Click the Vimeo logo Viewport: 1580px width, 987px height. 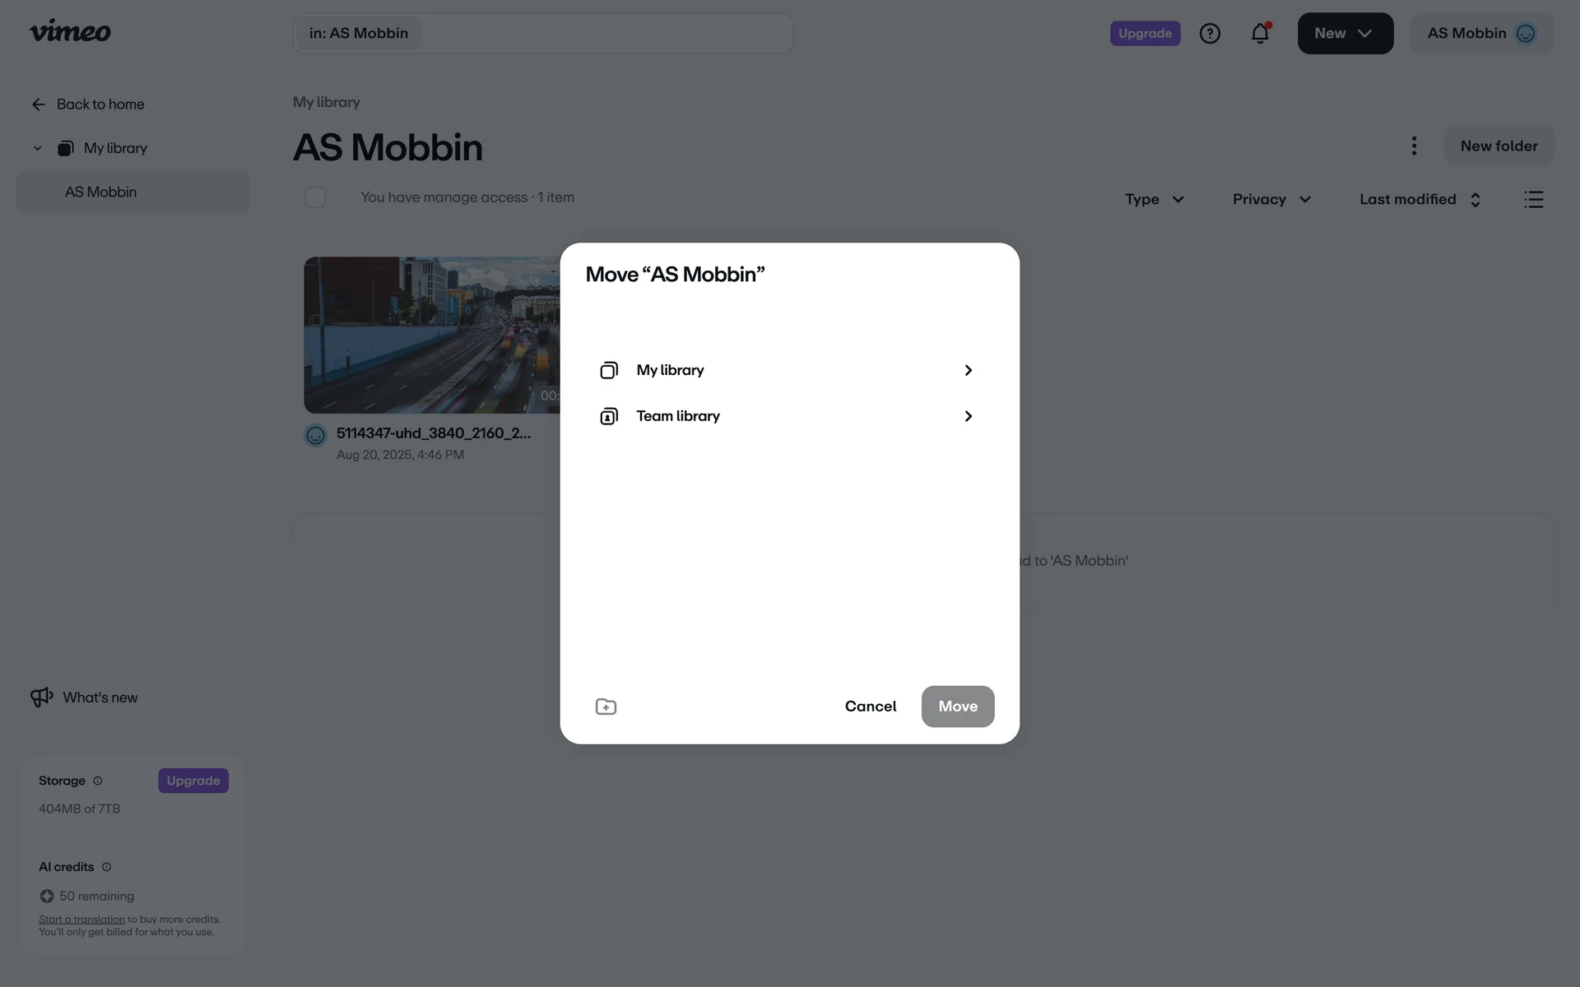coord(70,31)
